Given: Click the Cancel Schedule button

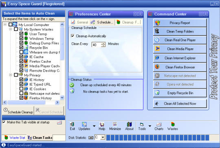Looking at the screenshot, I should [49, 111].
